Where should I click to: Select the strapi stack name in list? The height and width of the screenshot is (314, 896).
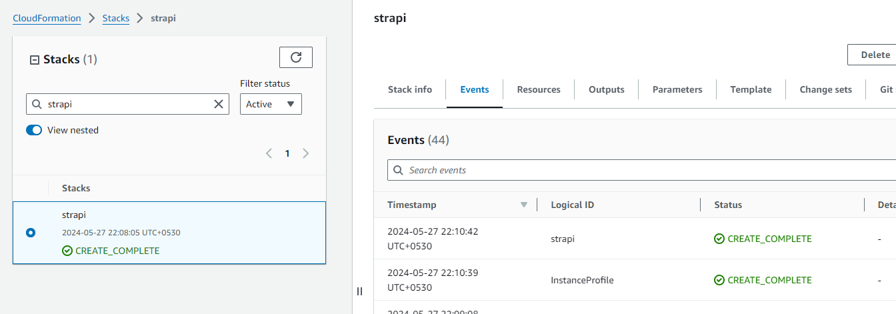coord(74,215)
